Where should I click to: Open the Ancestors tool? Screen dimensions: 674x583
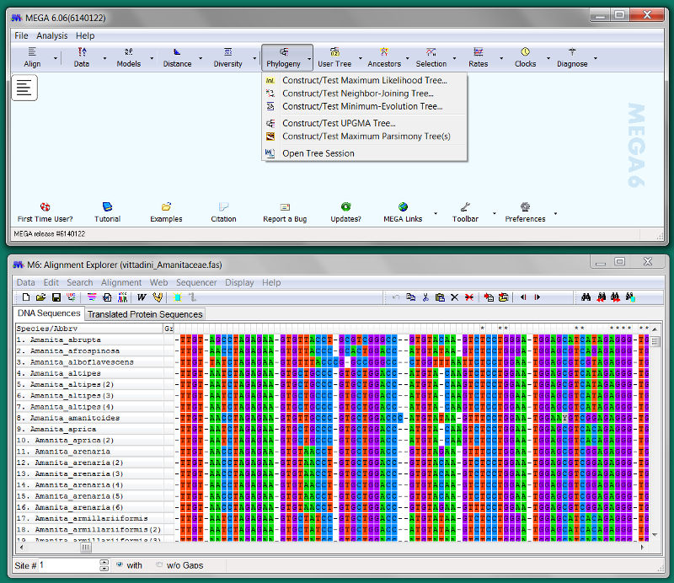click(x=384, y=57)
